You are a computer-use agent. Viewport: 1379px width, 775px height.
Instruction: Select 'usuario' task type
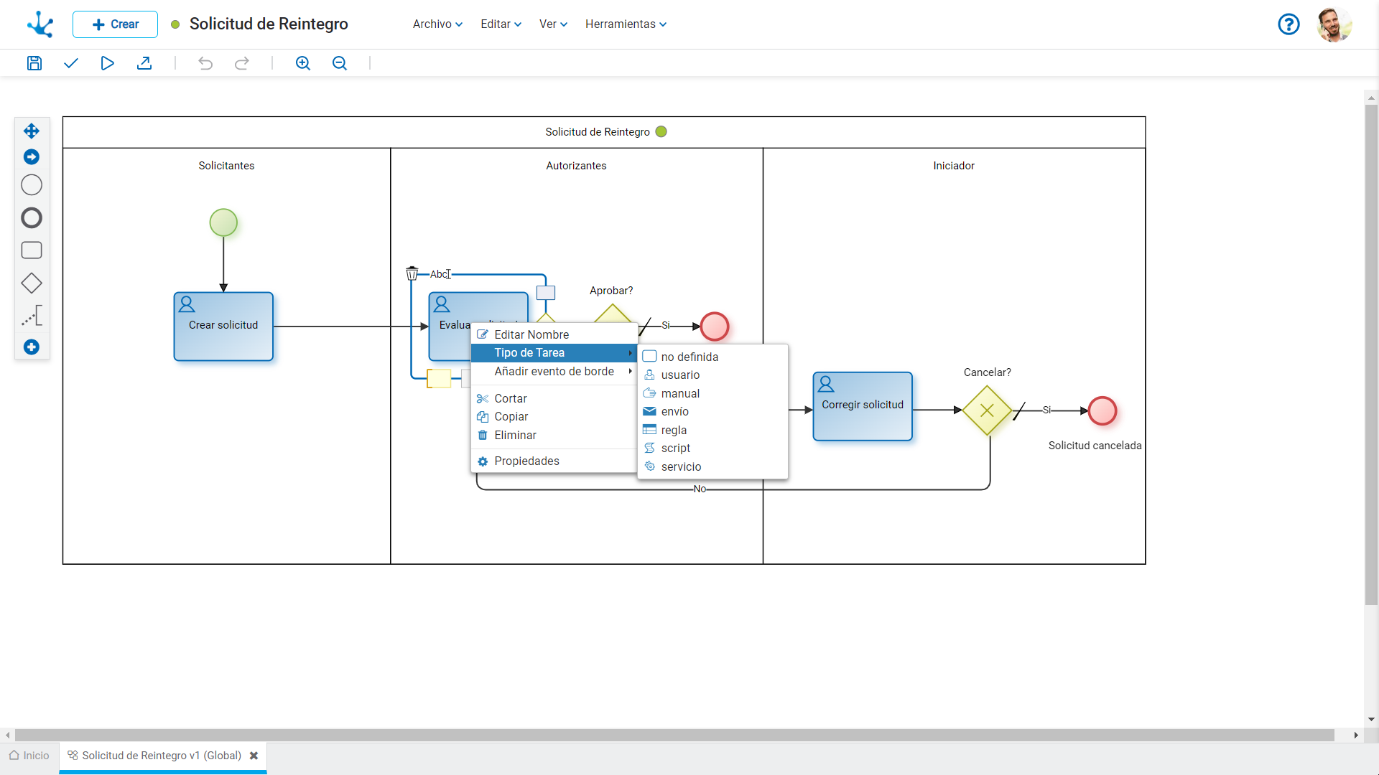tap(679, 375)
